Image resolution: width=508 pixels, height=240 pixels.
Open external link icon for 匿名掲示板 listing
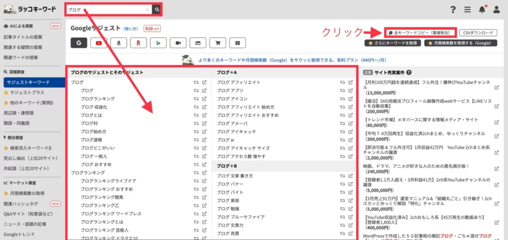pos(497,169)
